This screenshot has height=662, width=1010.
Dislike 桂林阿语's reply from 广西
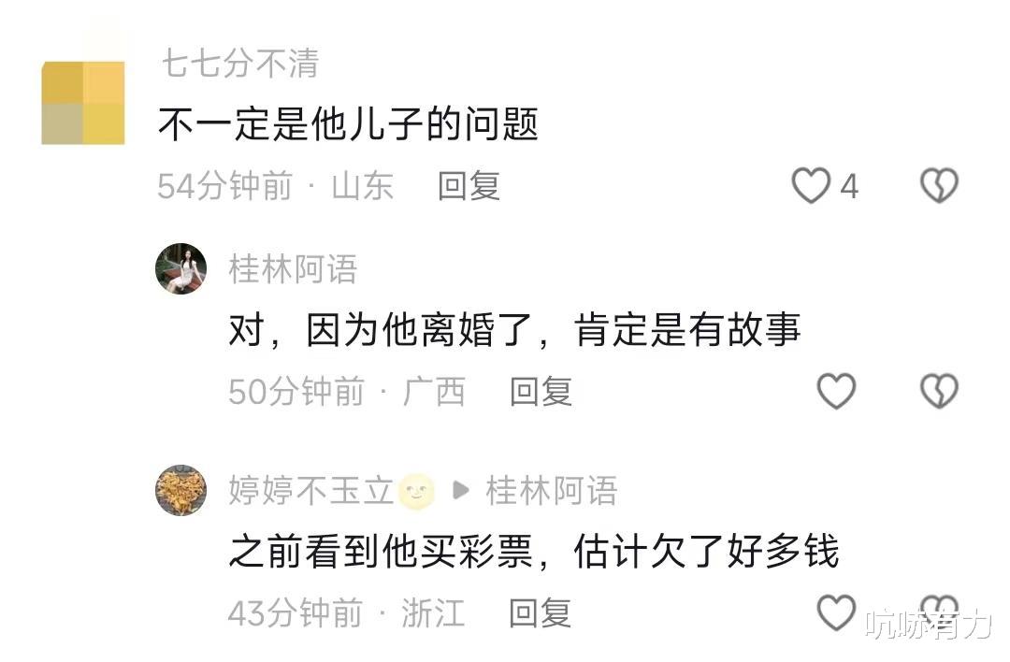coord(939,391)
